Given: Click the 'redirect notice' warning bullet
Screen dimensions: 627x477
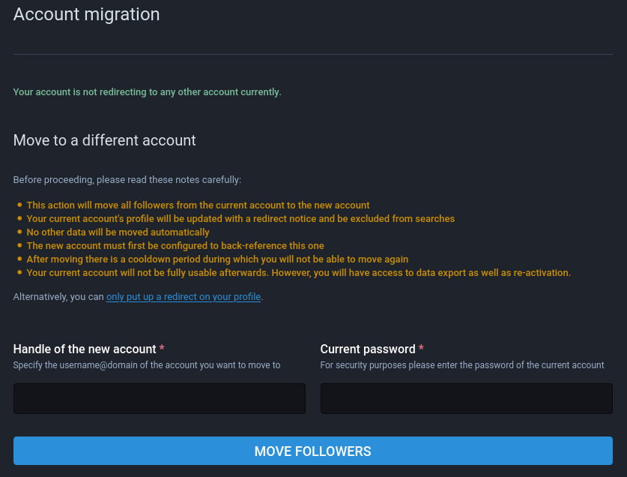Looking at the screenshot, I should click(x=240, y=219).
